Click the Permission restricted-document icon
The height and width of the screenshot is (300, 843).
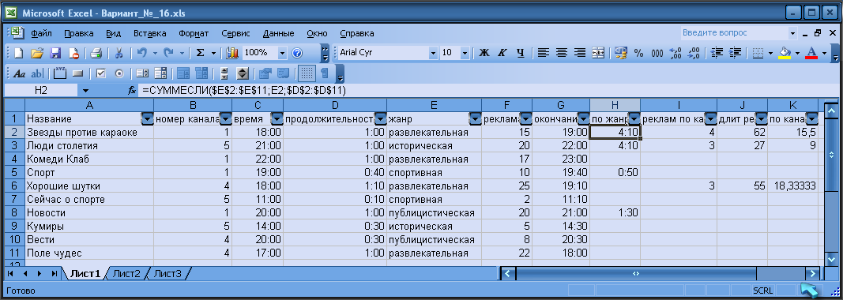(x=73, y=53)
